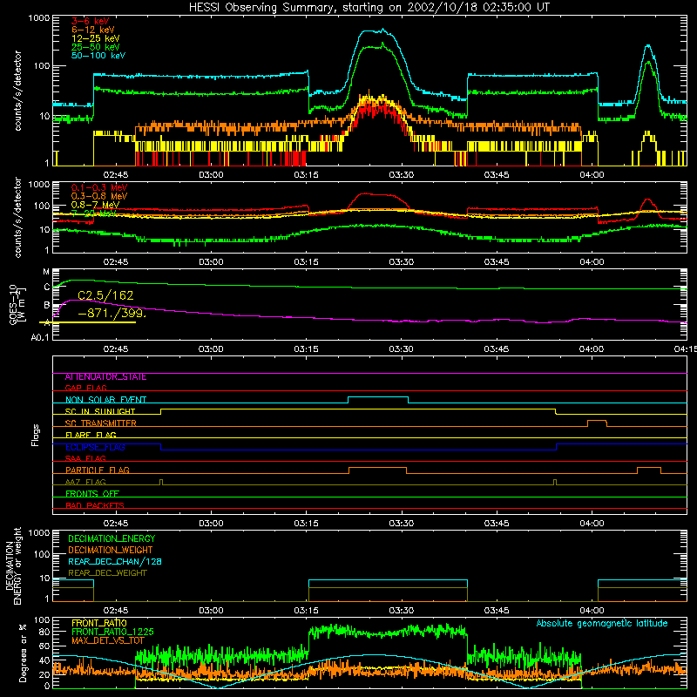Select the '0.1-0.3 MeV' legend label
The height and width of the screenshot is (697, 697).
(99, 187)
